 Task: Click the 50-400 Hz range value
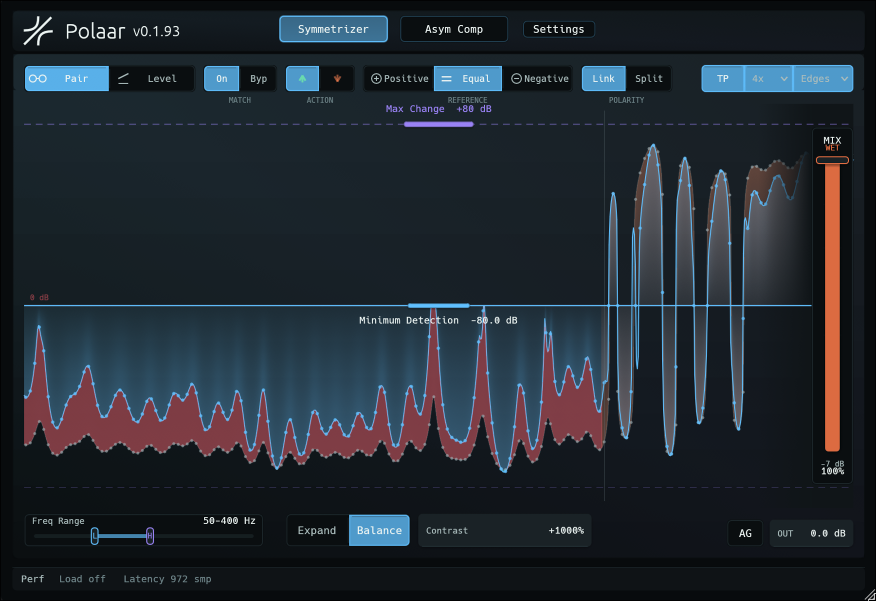[x=229, y=521]
